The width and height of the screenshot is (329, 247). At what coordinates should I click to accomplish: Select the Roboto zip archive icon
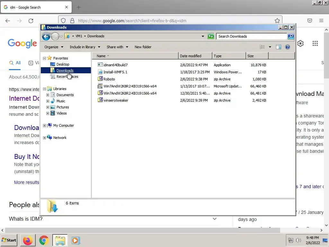(100, 79)
